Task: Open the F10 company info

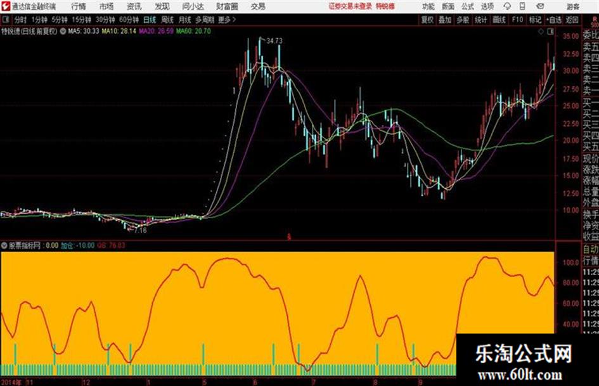Action: (517, 20)
